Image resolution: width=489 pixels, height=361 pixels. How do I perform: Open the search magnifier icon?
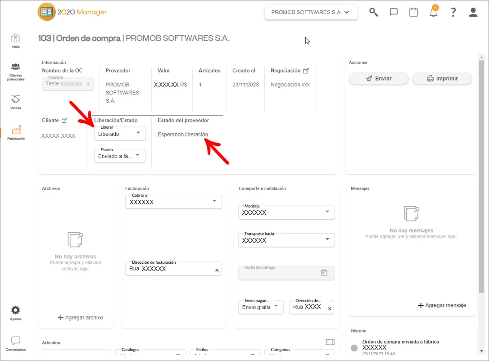374,12
